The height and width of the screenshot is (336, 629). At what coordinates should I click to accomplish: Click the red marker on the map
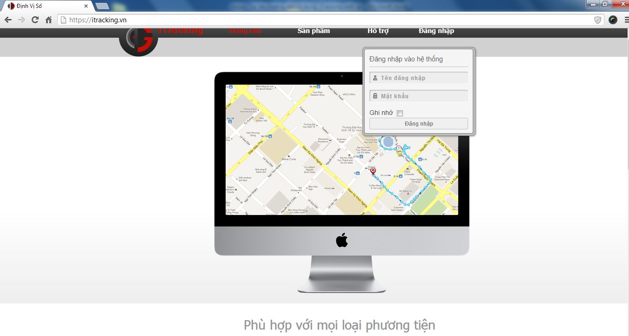(373, 171)
